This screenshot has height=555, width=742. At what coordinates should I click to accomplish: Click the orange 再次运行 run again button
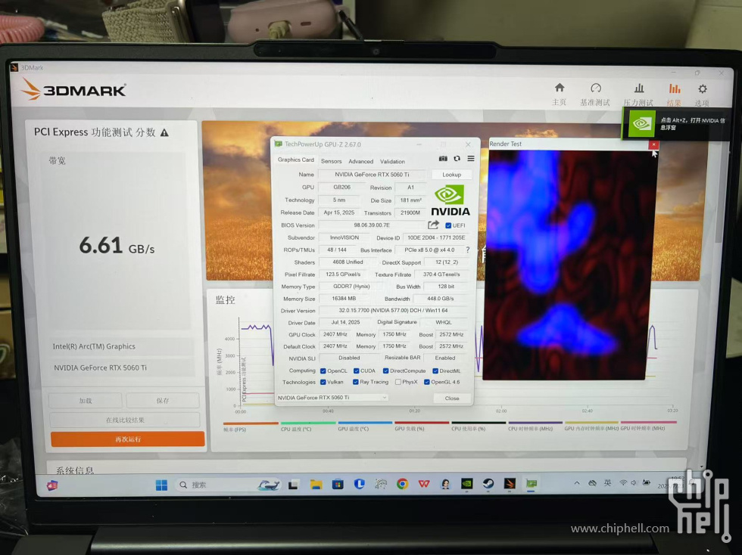pyautogui.click(x=128, y=439)
